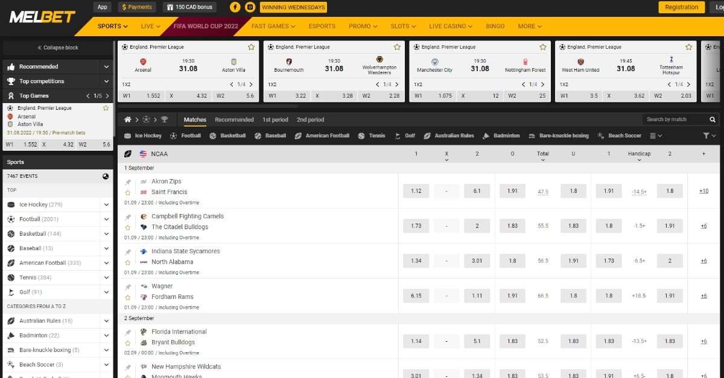724x378 pixels.
Task: Open the ESPORTS menu item
Action: tap(322, 27)
